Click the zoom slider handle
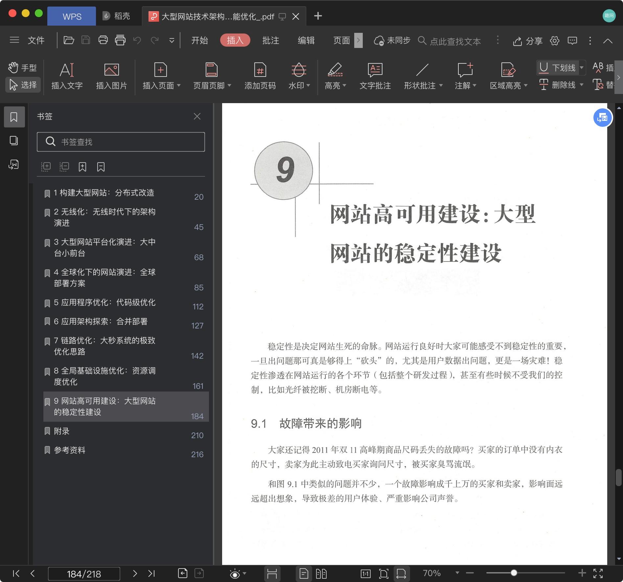Screen dimensions: 623x582 (x=514, y=573)
